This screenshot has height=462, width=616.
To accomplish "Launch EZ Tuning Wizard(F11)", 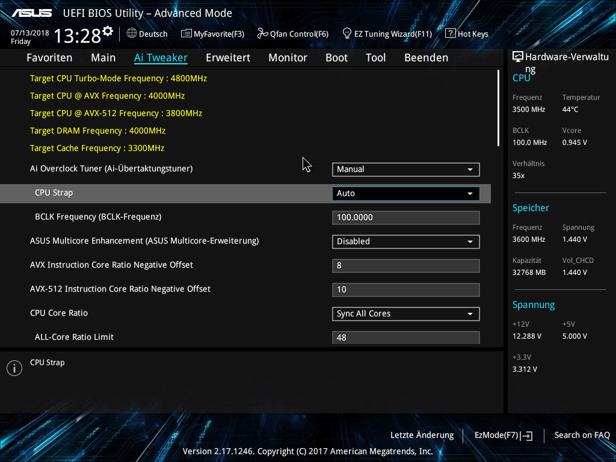I will (x=387, y=34).
